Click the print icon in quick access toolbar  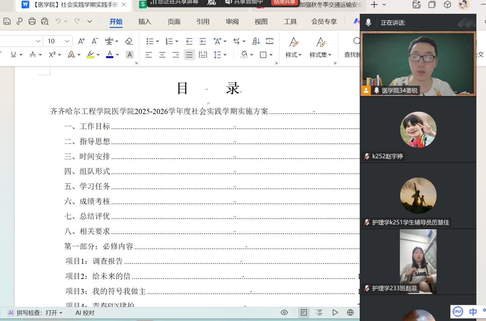32,21
